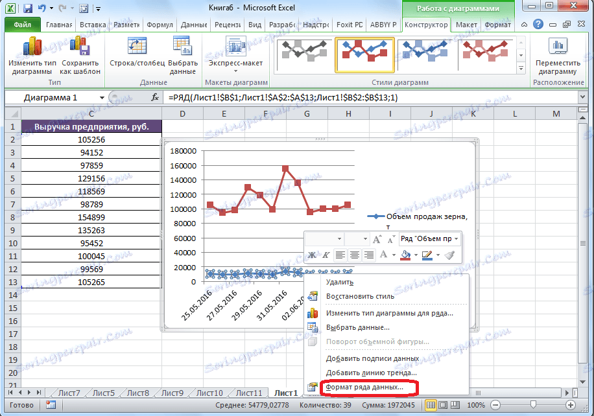
Task: Toggle bold in the mini toolbar
Action: tap(312, 255)
